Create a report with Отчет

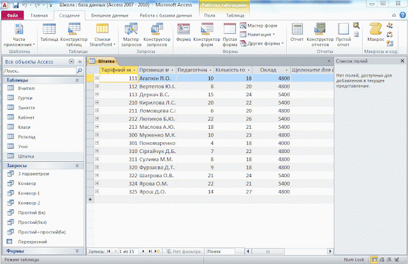click(x=297, y=33)
